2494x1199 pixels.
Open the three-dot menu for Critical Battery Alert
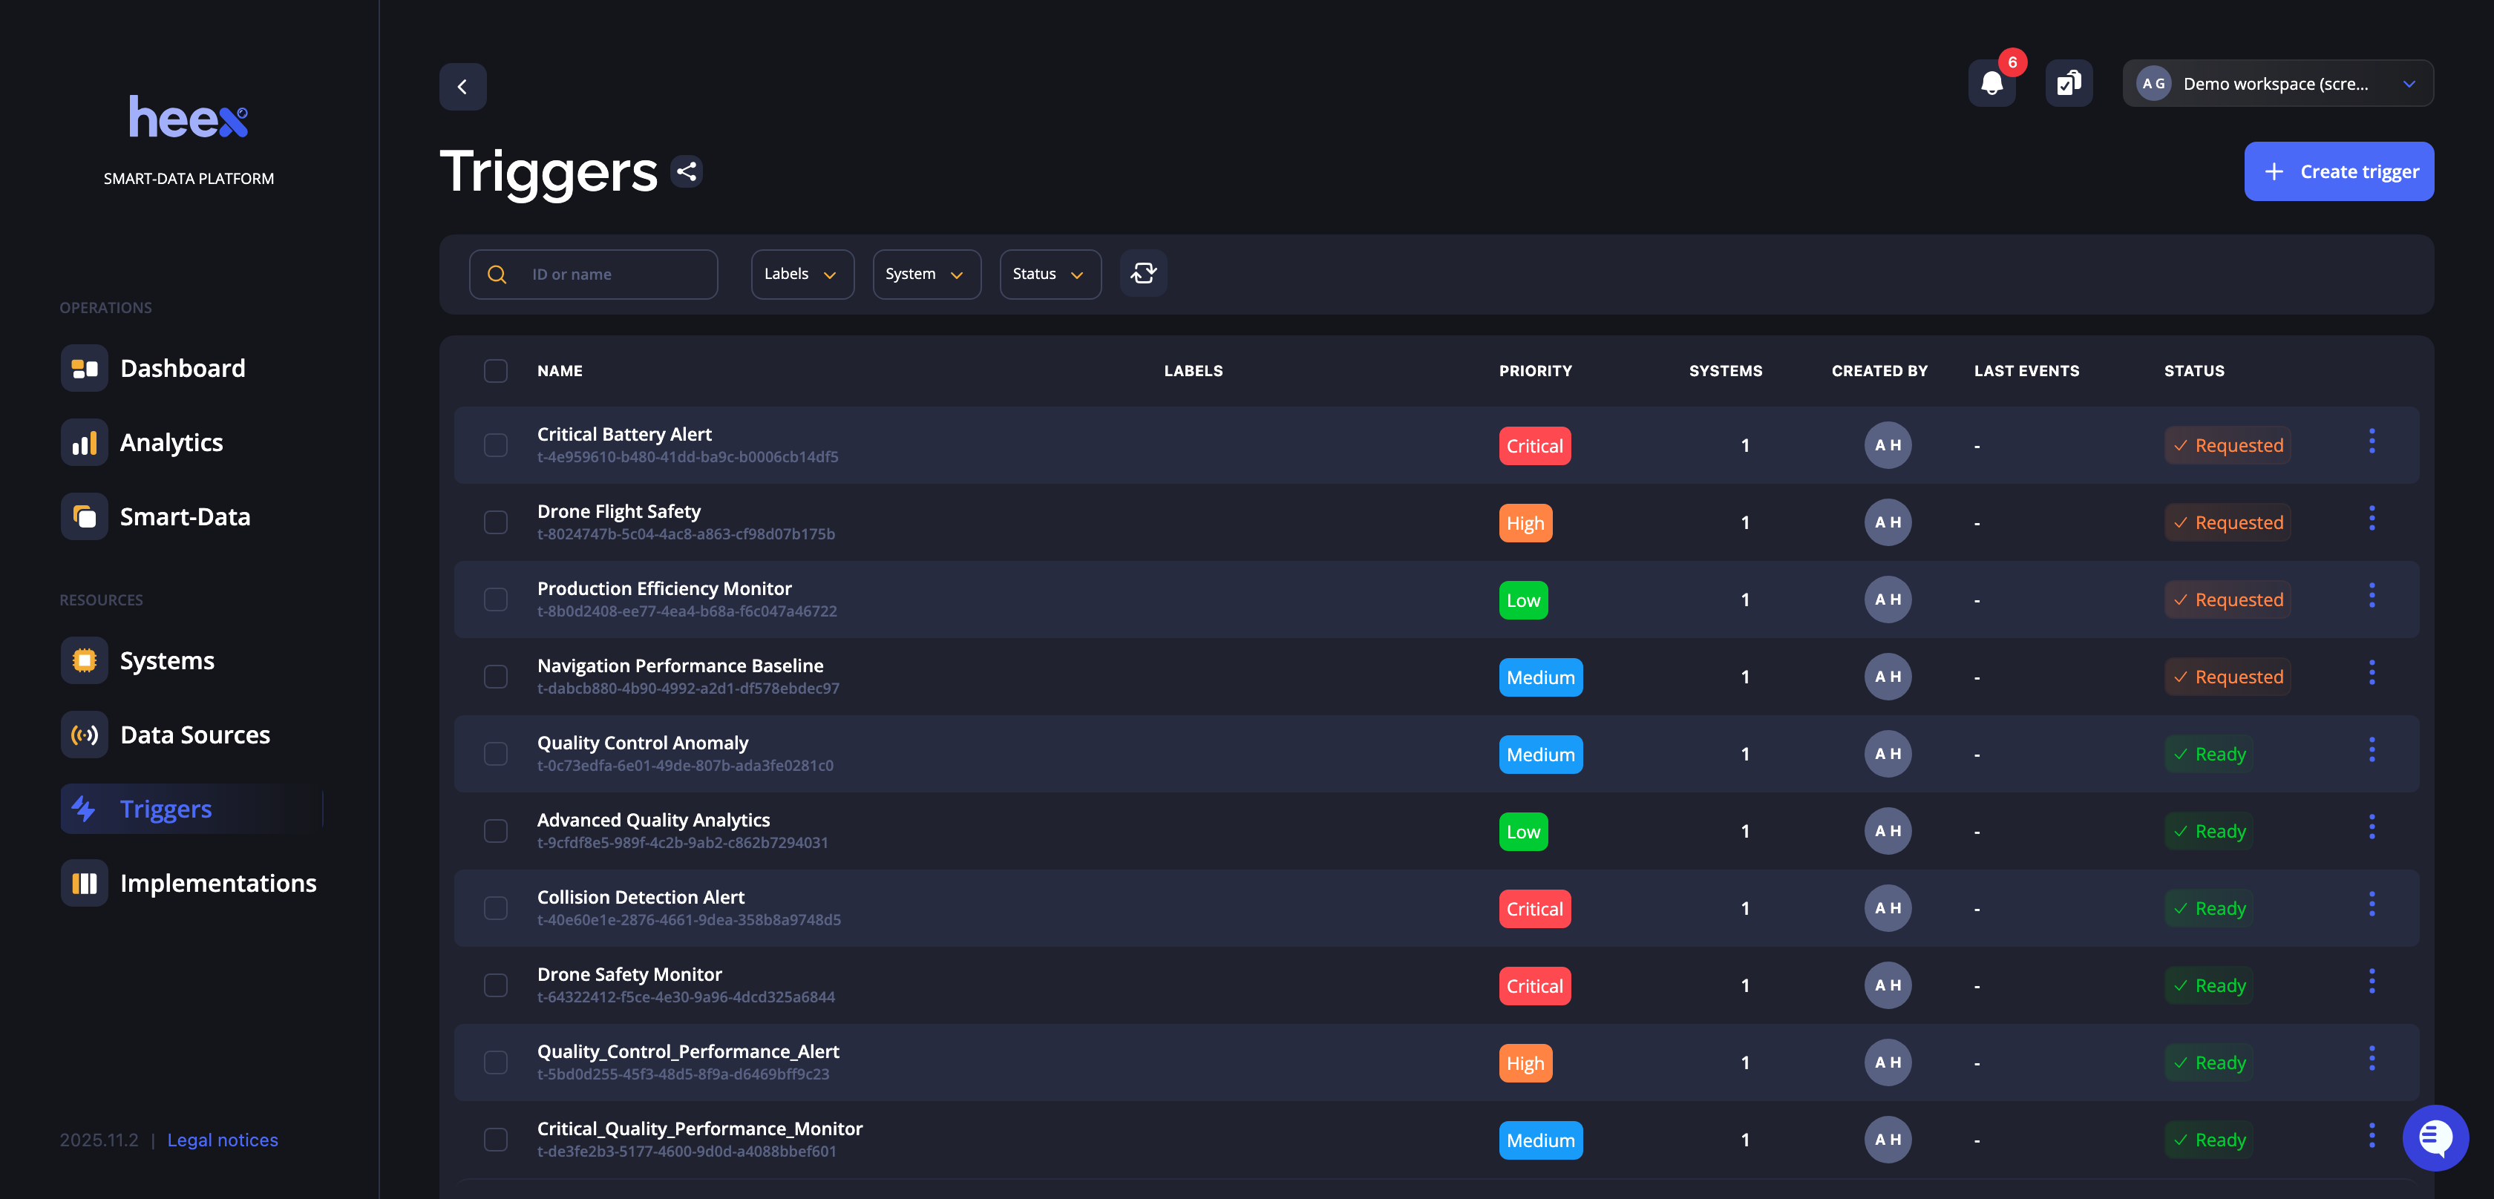click(x=2371, y=442)
